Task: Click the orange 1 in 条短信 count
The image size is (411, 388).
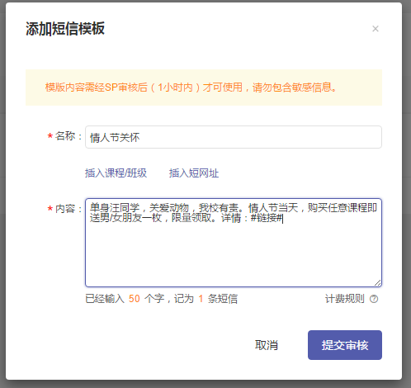Action: click(x=201, y=299)
